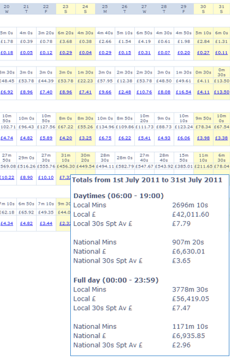Open the £3.38 link
The height and width of the screenshot is (358, 230).
point(221,138)
